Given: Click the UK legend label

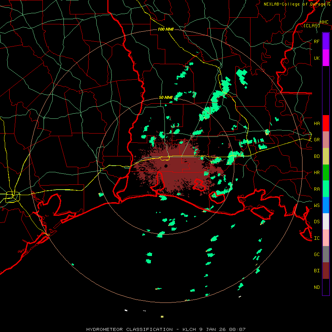Looking at the screenshot, I should (317, 58).
